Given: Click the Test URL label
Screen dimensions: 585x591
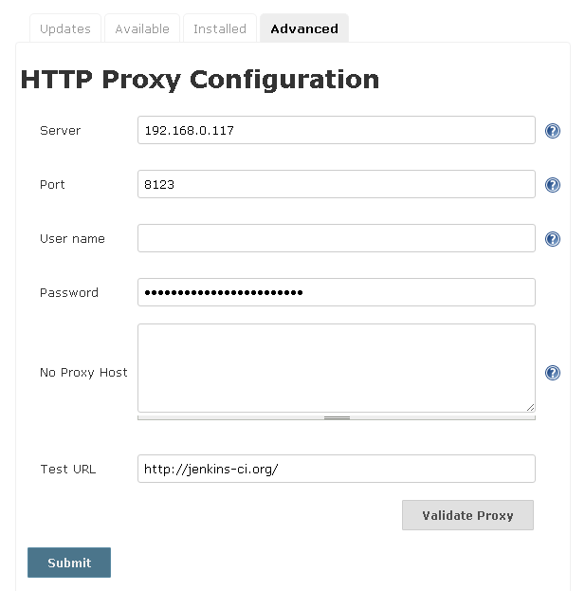Looking at the screenshot, I should [68, 469].
